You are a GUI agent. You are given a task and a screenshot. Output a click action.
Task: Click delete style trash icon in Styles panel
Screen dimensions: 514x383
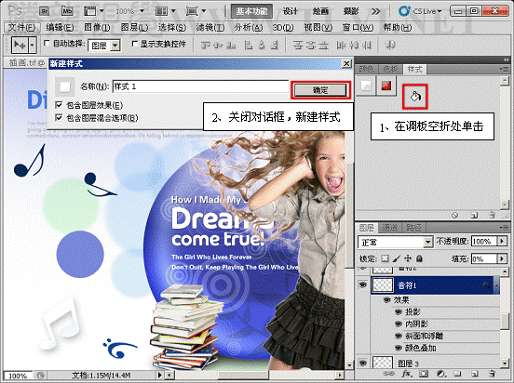[492, 215]
